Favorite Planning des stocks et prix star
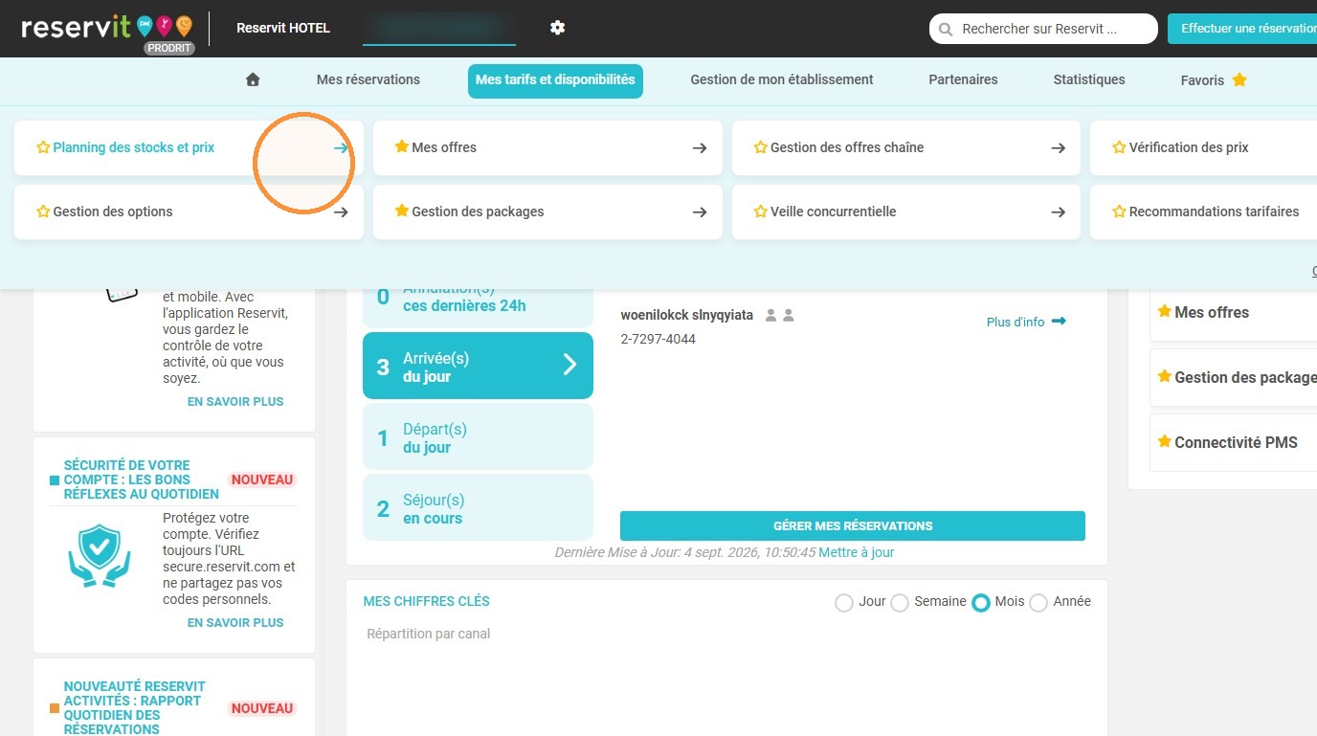 point(43,147)
